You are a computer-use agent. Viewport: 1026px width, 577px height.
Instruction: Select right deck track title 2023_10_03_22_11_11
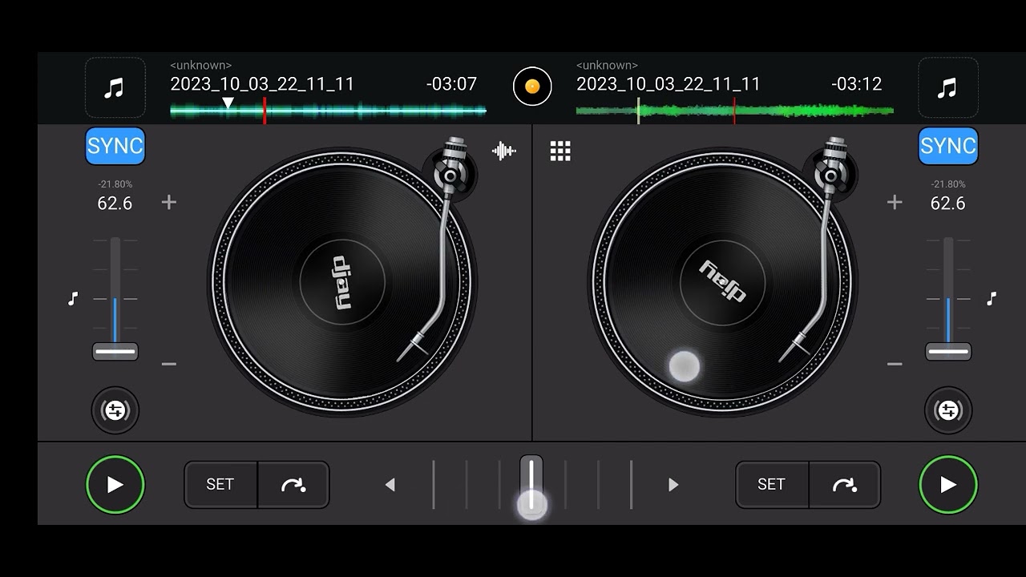(669, 84)
